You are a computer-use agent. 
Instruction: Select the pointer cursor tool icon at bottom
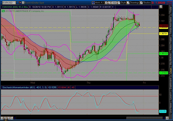click(x=12, y=118)
